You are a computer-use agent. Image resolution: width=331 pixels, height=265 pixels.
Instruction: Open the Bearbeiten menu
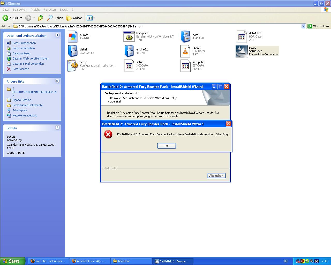point(20,10)
